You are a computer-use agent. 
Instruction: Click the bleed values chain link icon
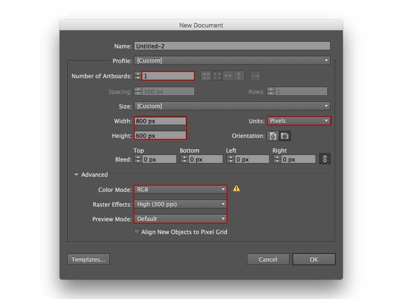click(x=325, y=159)
